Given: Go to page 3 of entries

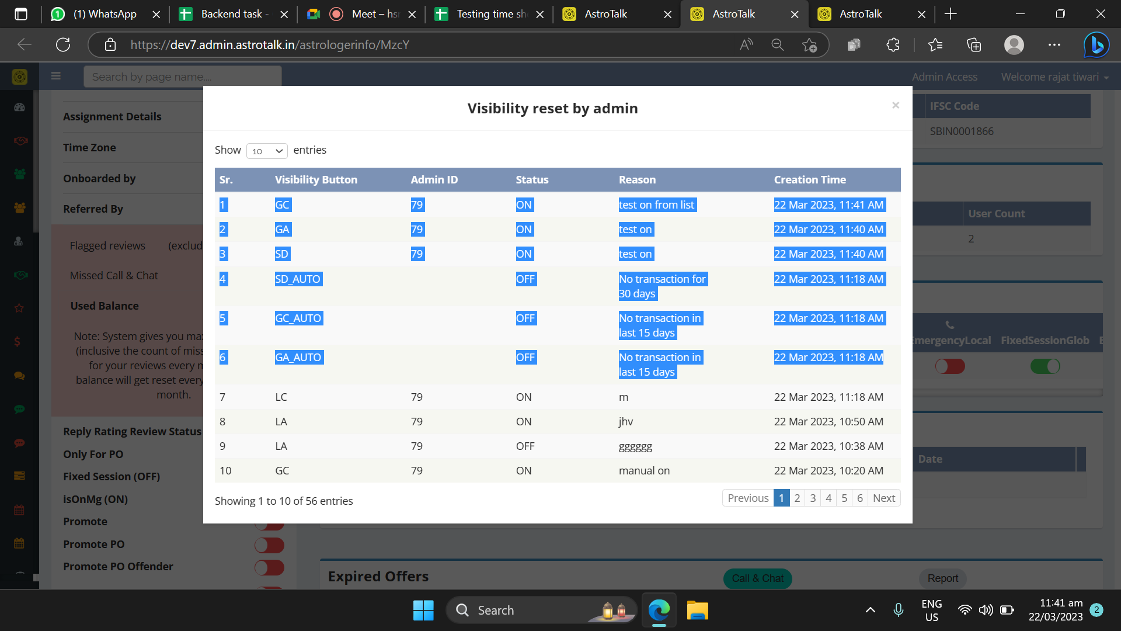Looking at the screenshot, I should click(x=813, y=498).
